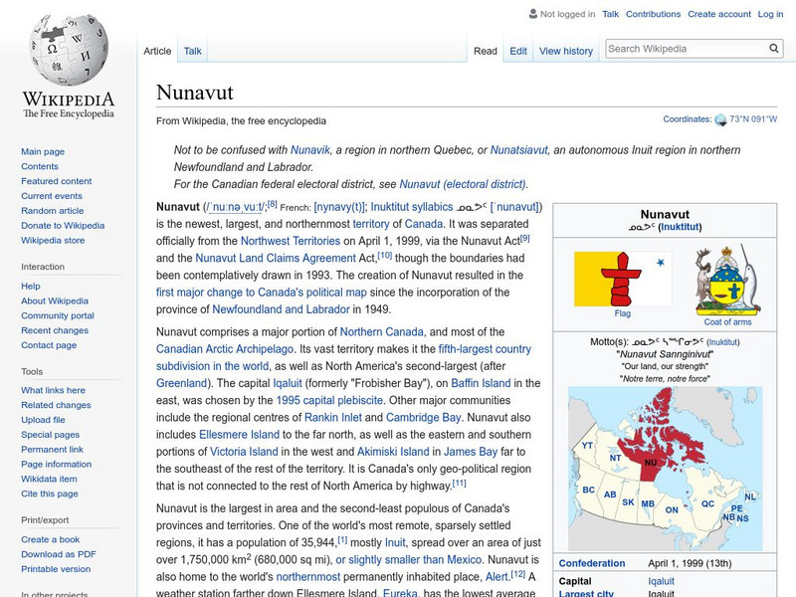Screen dimensions: 796x597
Task: Open the Canada map highlighting Nunavut
Action: click(665, 469)
